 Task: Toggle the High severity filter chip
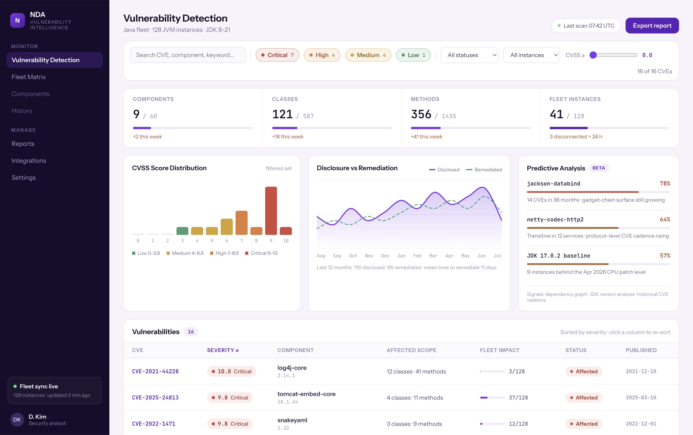coord(322,55)
